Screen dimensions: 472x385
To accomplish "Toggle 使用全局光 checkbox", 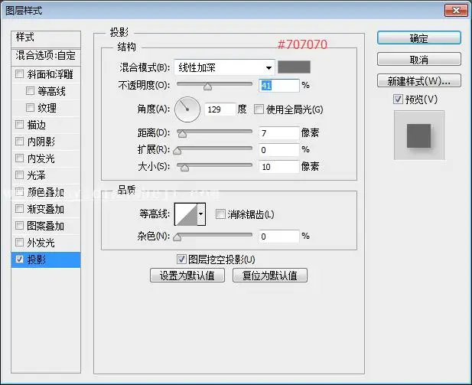I will coord(259,109).
